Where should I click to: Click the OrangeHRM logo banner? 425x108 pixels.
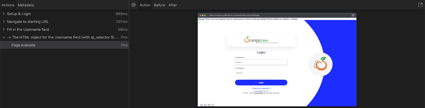point(261,40)
